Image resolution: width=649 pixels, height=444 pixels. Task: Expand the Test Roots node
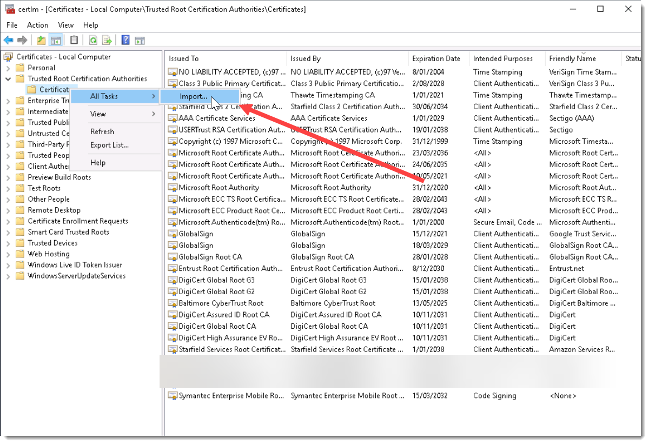8,189
